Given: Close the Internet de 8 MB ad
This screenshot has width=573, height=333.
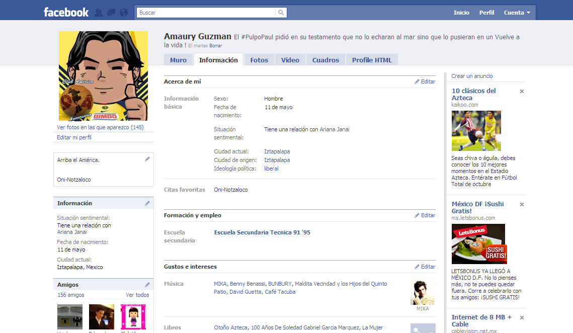Looking at the screenshot, I should click(x=522, y=317).
